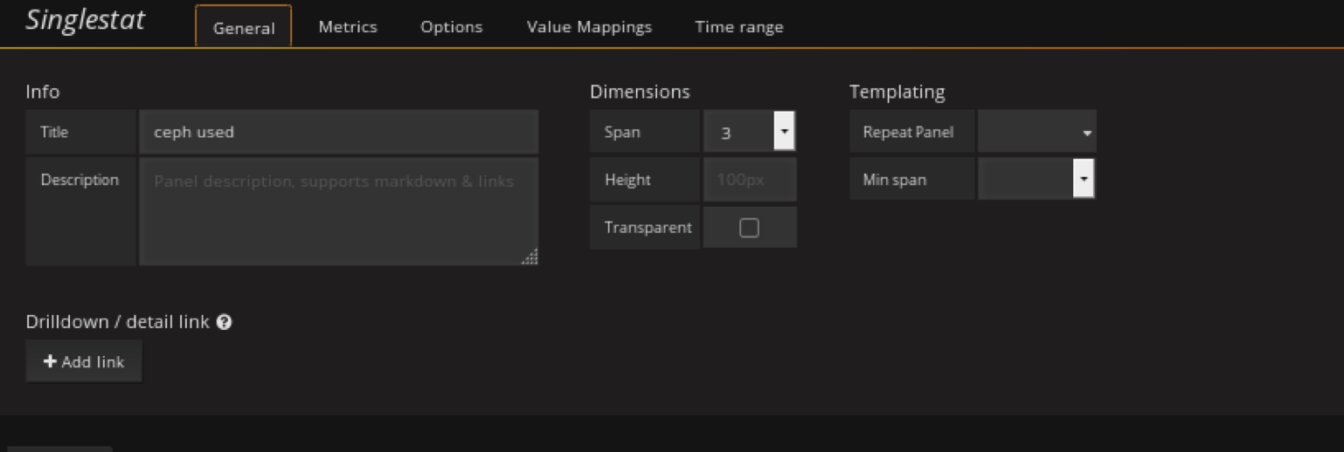Select the Time range tab

click(738, 27)
